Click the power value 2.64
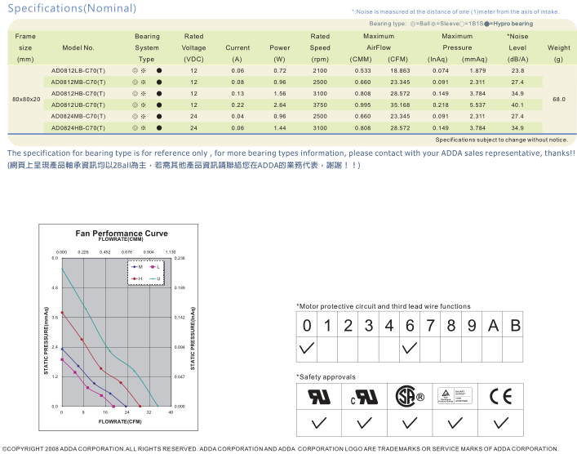 280,105
